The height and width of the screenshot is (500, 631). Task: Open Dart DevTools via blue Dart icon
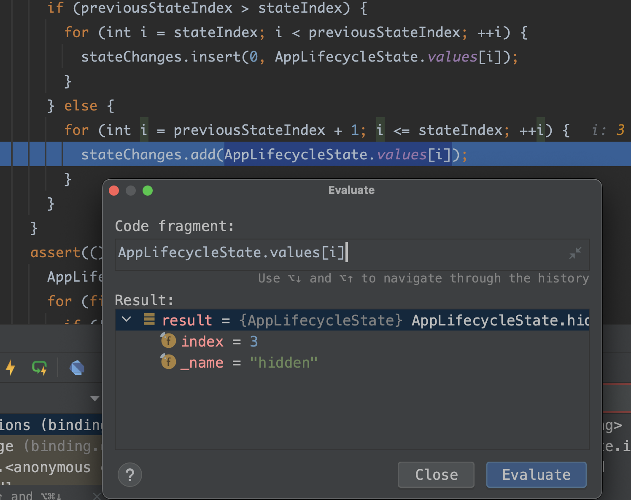click(x=77, y=368)
